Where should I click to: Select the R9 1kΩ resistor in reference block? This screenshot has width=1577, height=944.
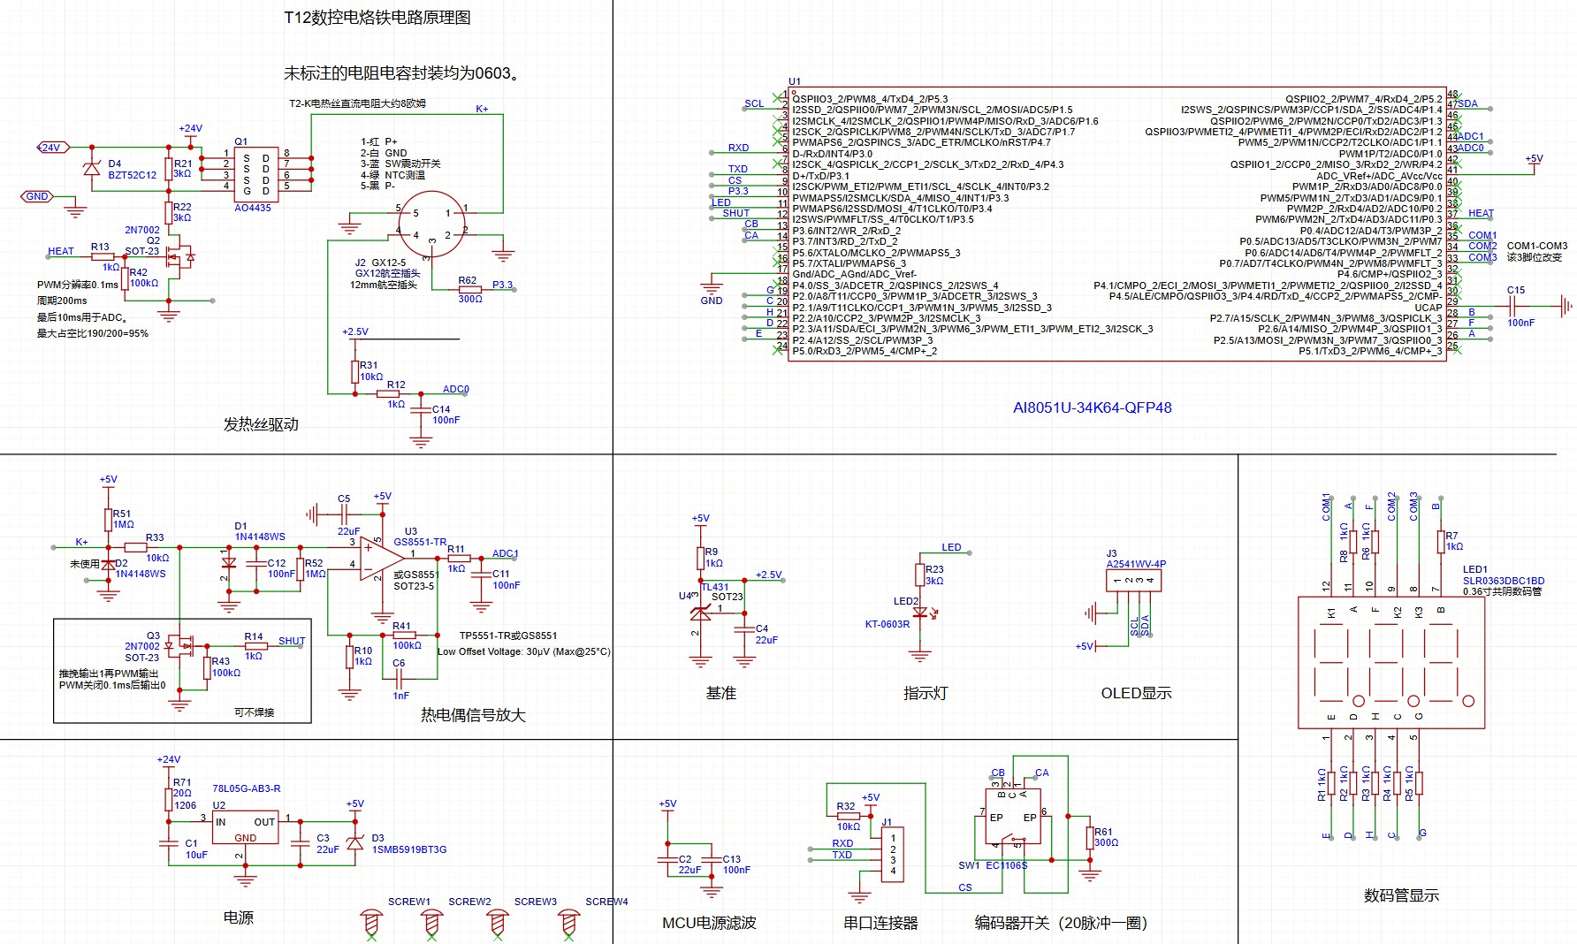(x=700, y=558)
